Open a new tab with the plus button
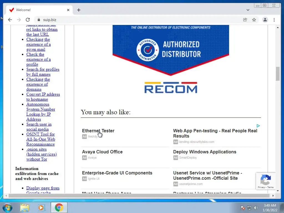The height and width of the screenshot is (213, 284). pos(78,10)
